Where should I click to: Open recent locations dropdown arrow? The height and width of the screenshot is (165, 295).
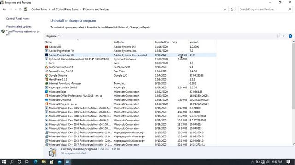tap(15, 9)
